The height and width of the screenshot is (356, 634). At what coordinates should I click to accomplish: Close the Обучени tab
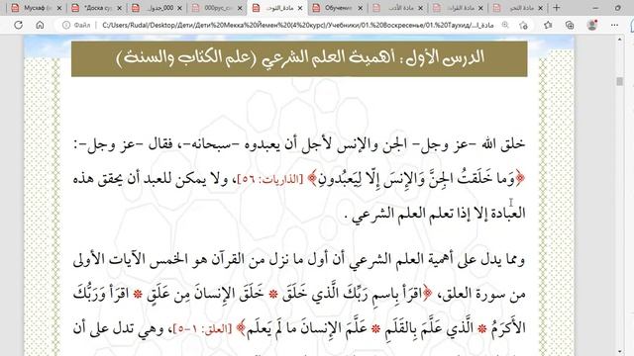pos(361,8)
